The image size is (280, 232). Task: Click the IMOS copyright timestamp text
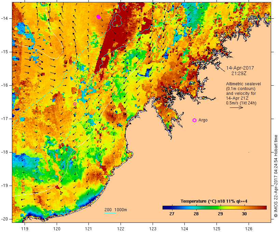tap(276, 176)
